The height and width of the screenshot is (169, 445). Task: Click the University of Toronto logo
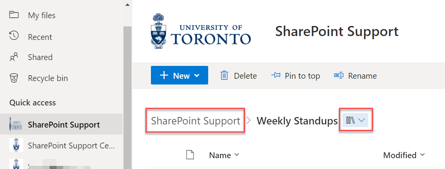tap(201, 31)
